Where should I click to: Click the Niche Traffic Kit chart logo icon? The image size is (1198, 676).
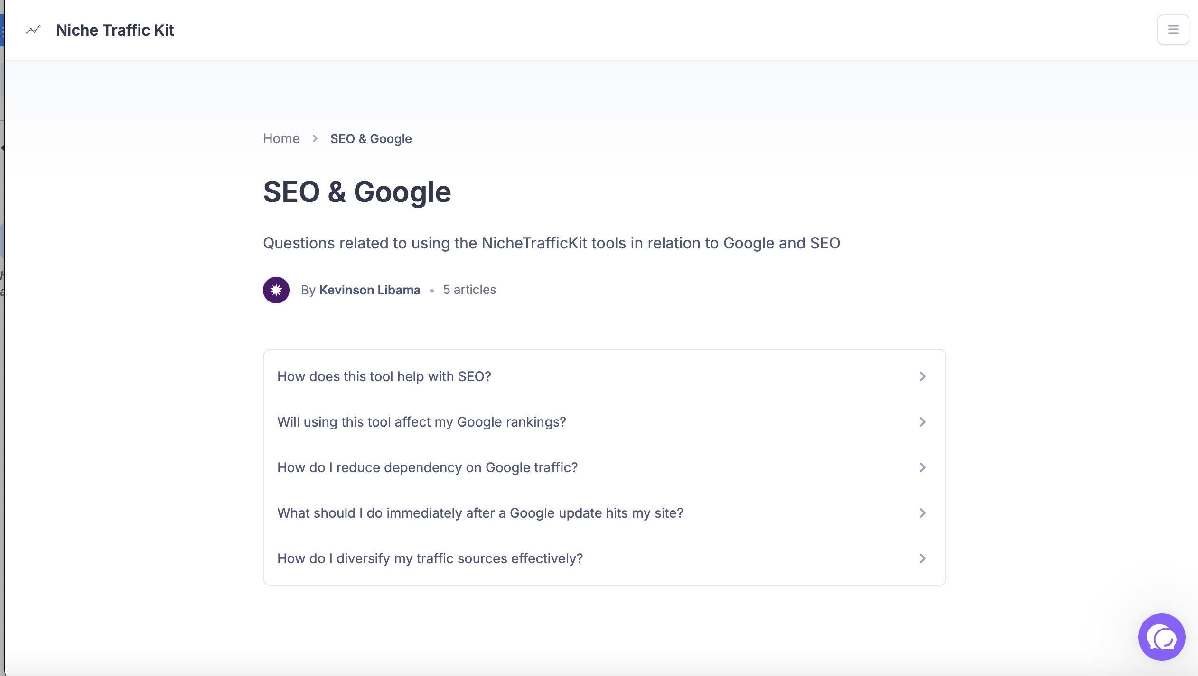click(33, 30)
